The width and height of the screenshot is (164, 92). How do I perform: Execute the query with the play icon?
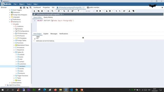(100, 11)
